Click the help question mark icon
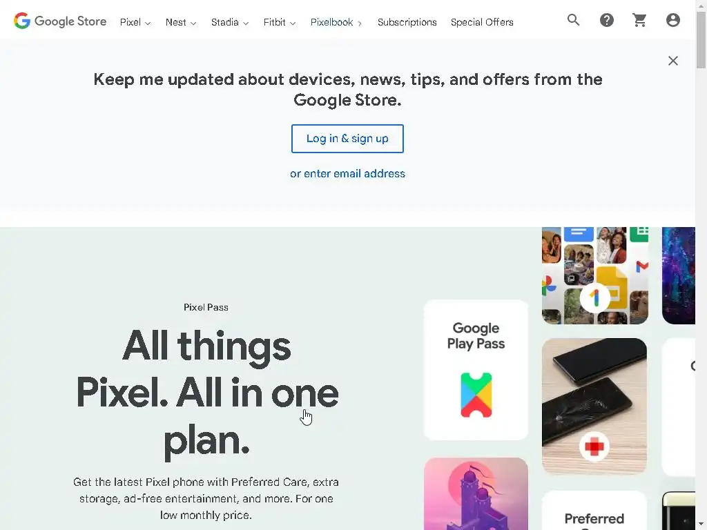 [607, 21]
